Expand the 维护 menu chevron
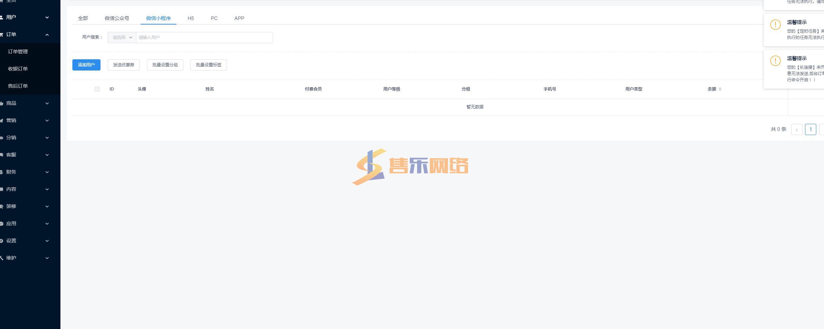 click(47, 258)
